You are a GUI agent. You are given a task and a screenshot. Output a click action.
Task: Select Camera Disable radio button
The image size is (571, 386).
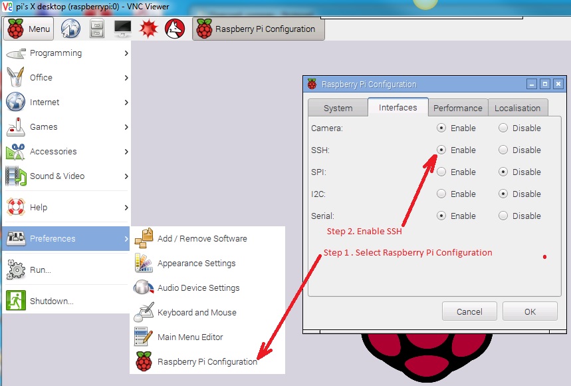pos(503,128)
